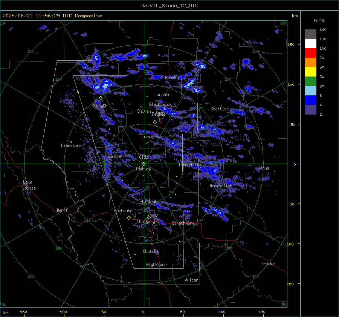Screen dimensions: 339x317
Task: Click the 0 label on the bottom axis
Action: pos(144,312)
